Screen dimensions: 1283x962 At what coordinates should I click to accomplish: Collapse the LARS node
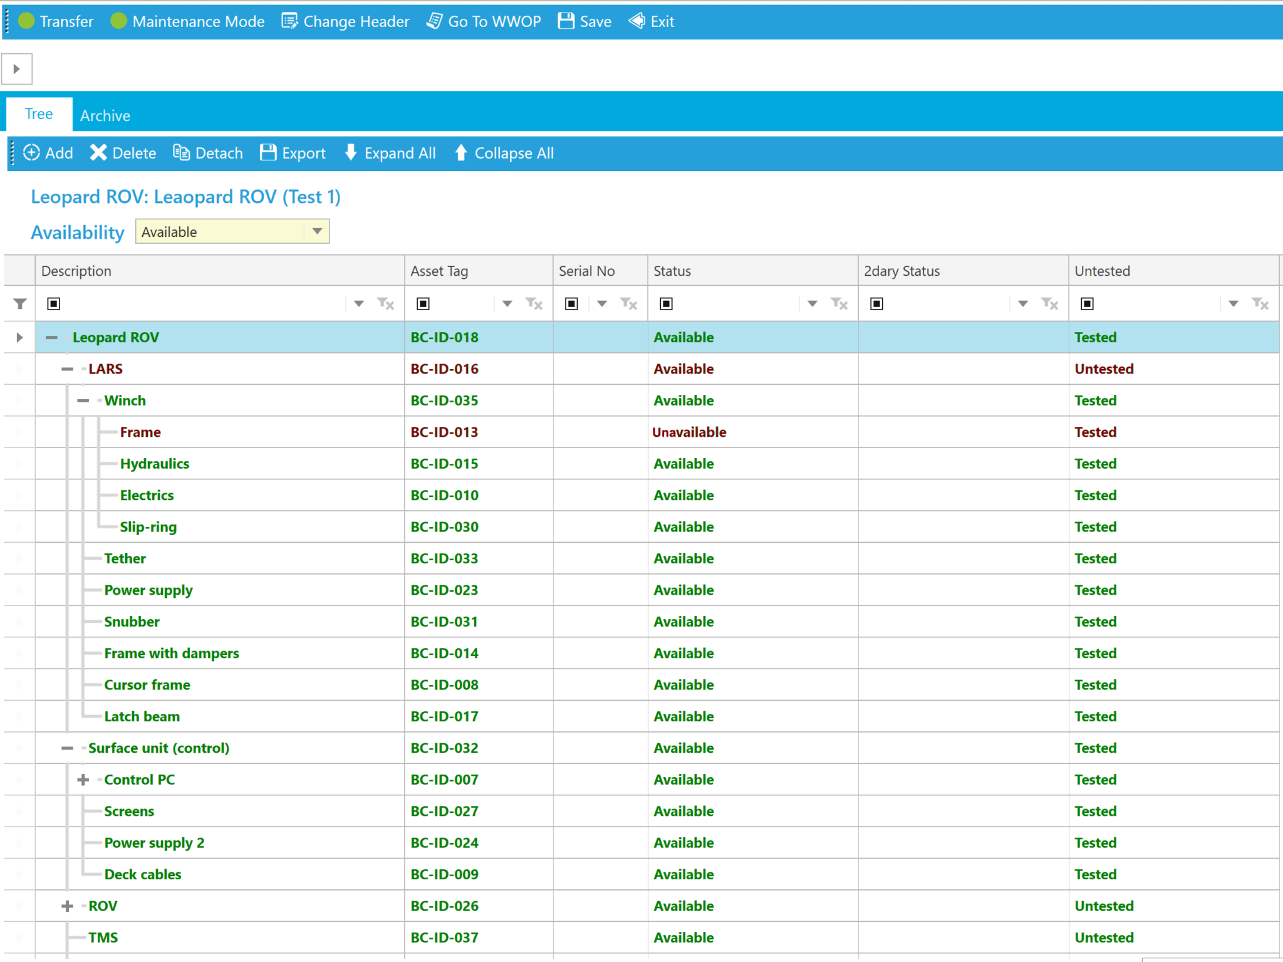(67, 369)
